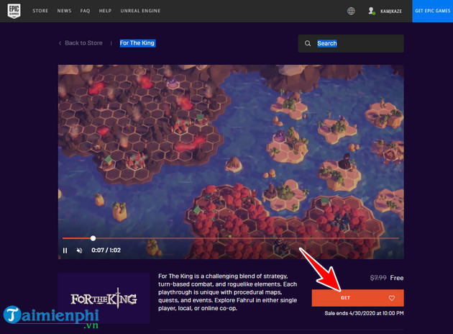Open the NEWS menu item
Screen dimensions: 453x334
[x=64, y=11]
